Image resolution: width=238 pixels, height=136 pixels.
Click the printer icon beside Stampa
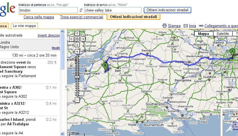pos(165,26)
